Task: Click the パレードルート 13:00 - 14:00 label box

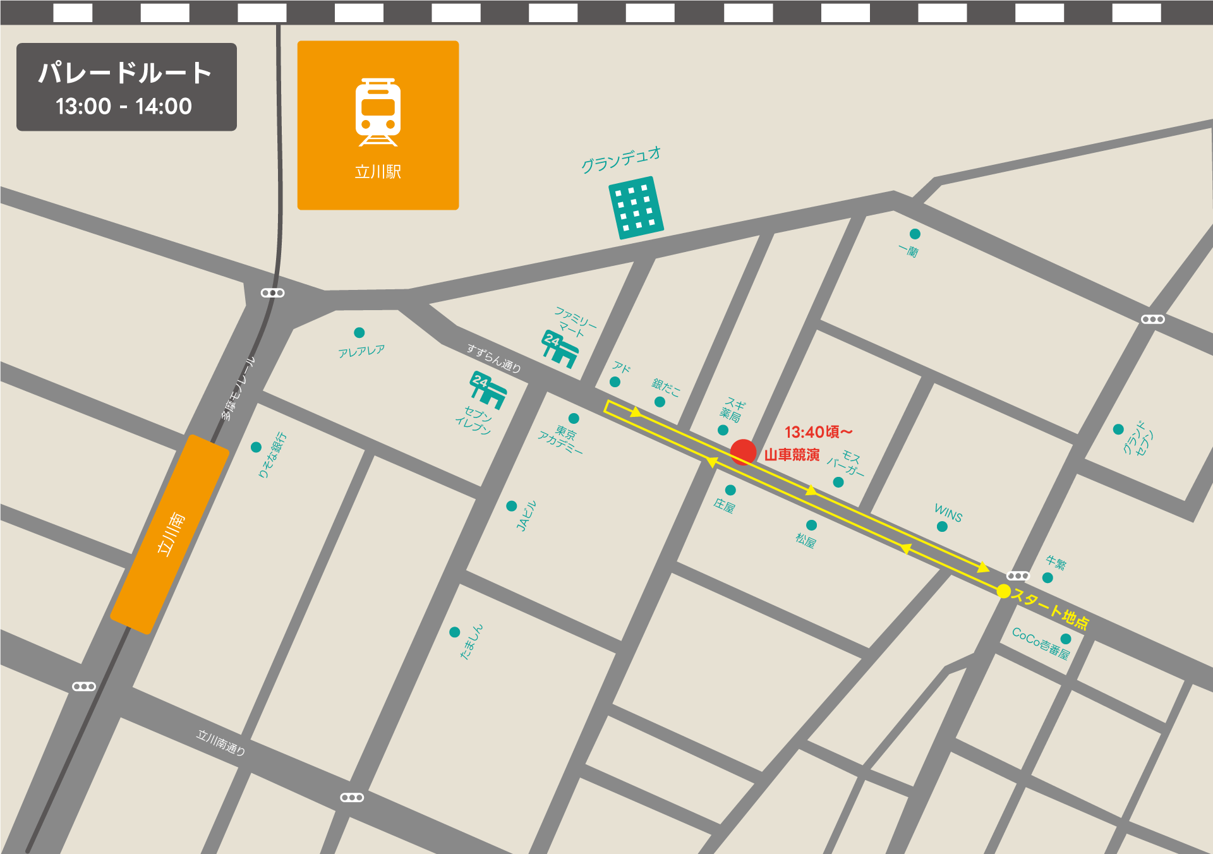Action: pos(126,87)
